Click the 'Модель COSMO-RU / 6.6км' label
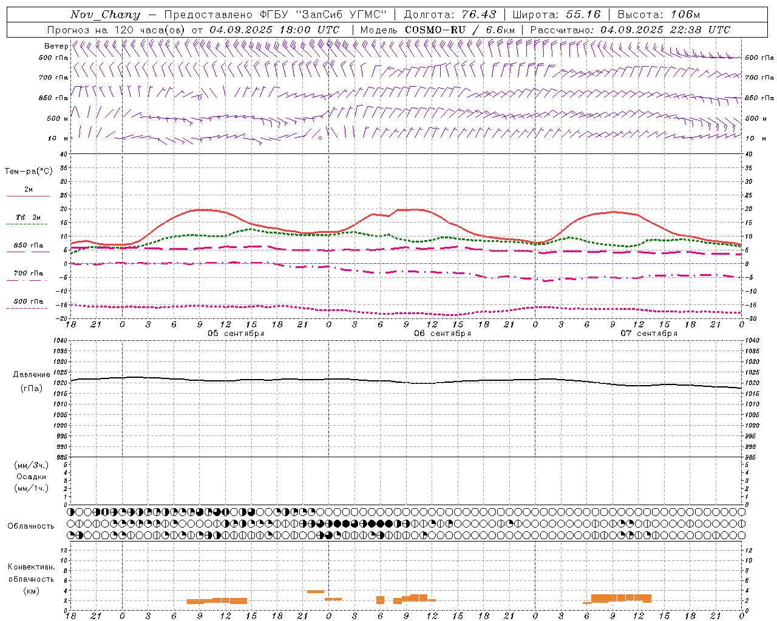The height and width of the screenshot is (621, 777). 437,30
